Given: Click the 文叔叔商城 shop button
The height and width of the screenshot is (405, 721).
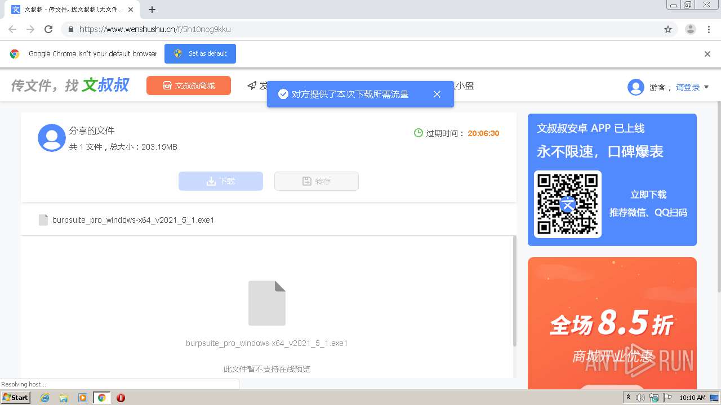Looking at the screenshot, I should tap(189, 85).
